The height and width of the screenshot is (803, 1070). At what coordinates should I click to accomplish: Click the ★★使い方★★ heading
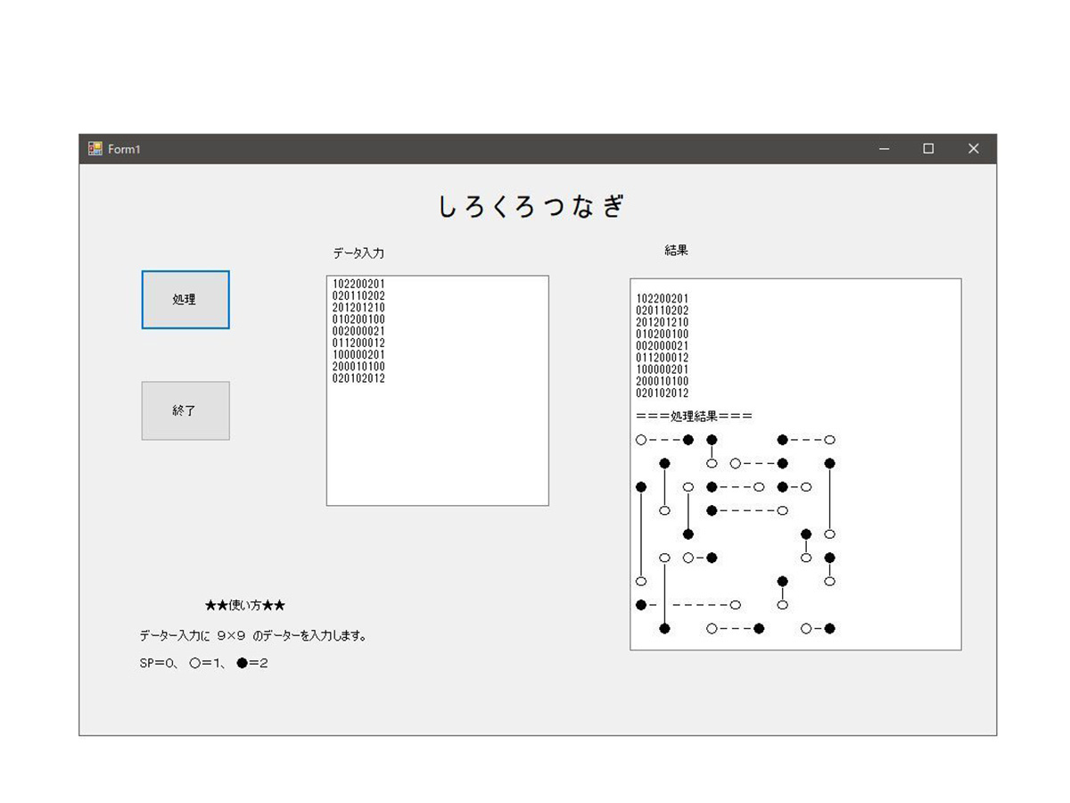click(x=244, y=606)
